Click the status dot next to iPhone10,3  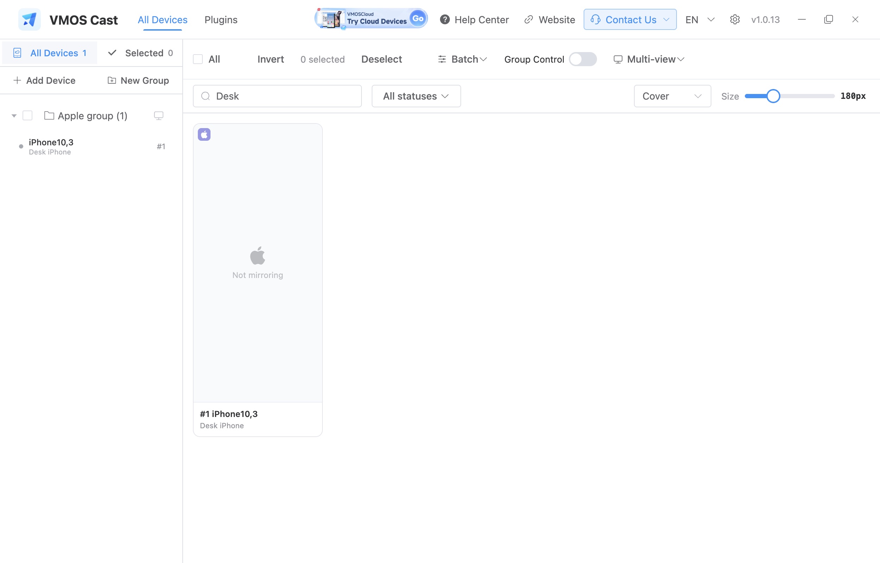coord(21,146)
